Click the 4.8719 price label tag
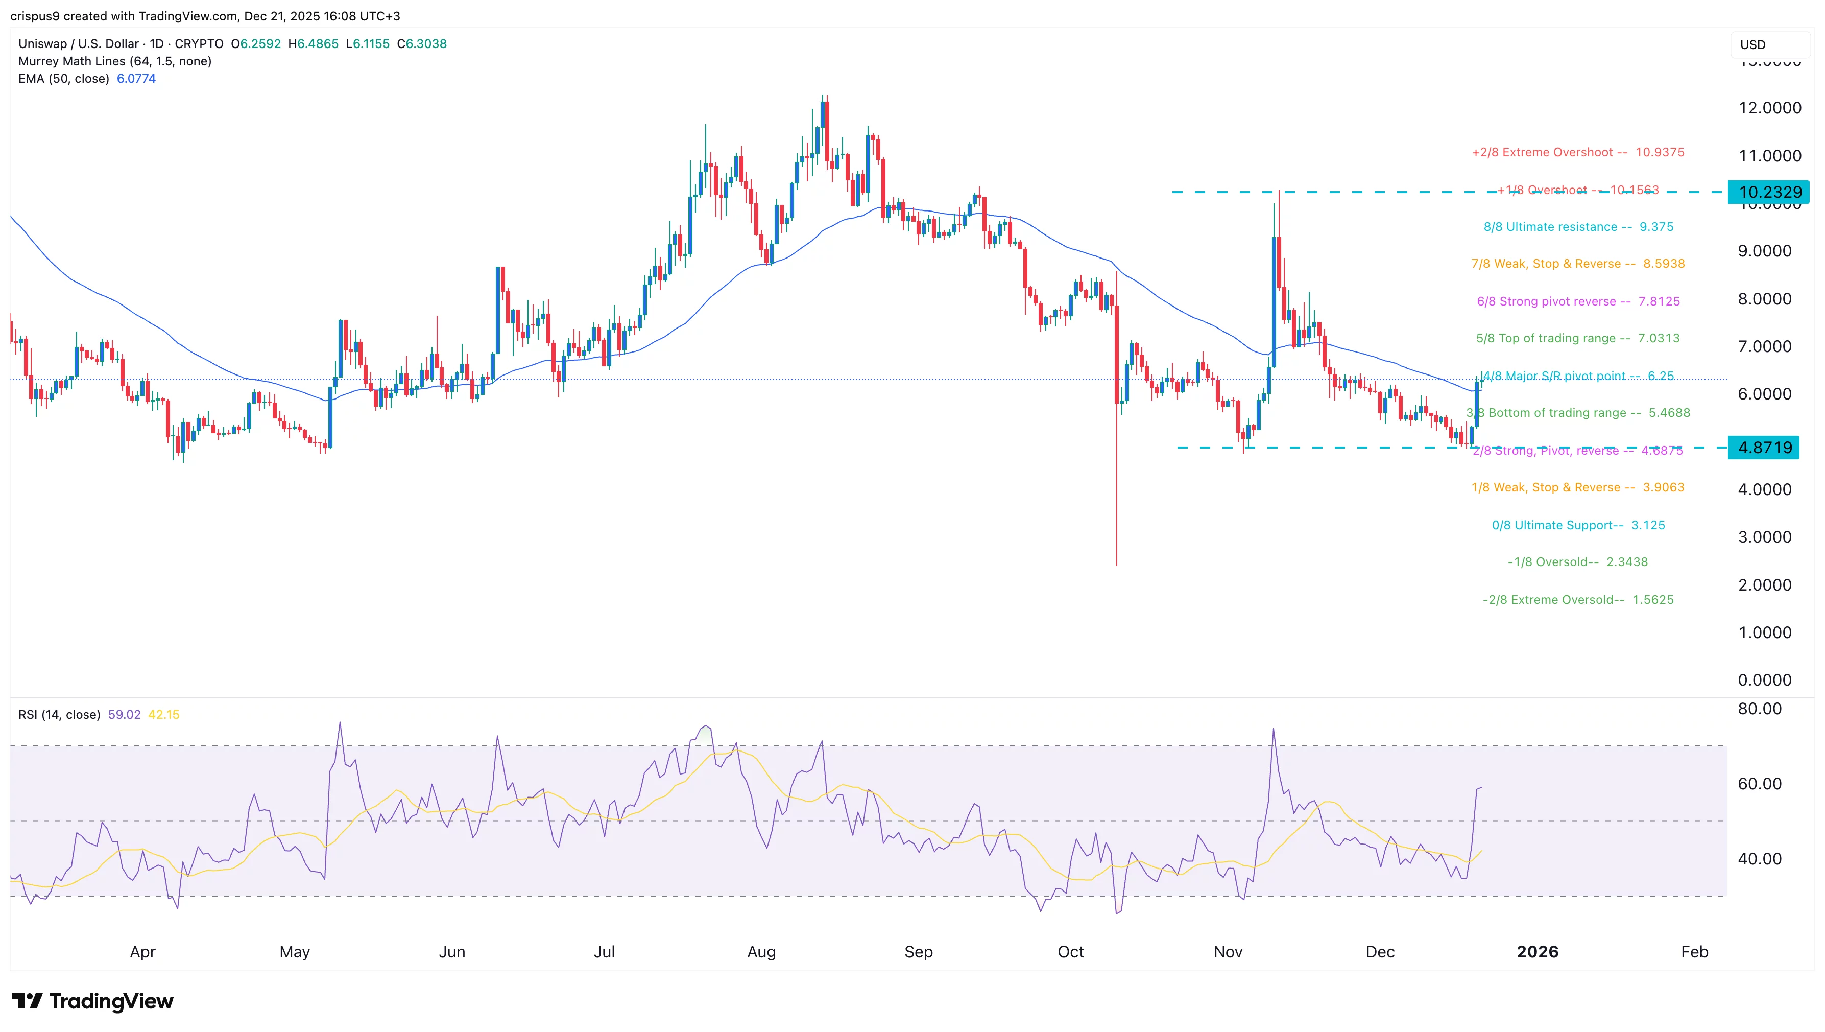The image size is (1825, 1032). click(1764, 447)
